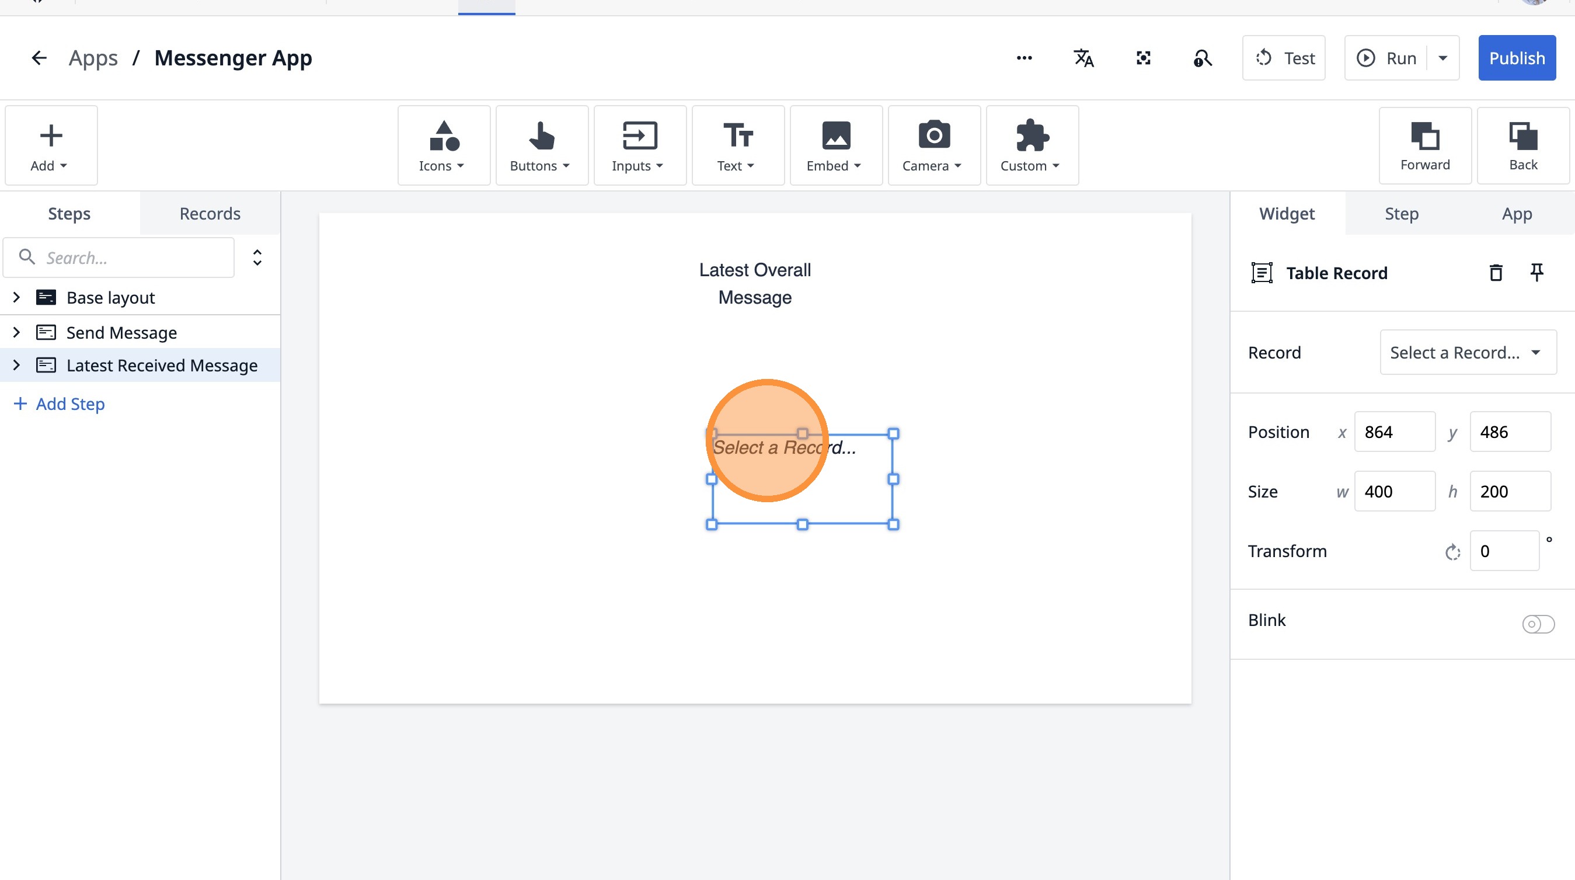Open the Camera widget menu
The image size is (1575, 880).
[x=933, y=145]
